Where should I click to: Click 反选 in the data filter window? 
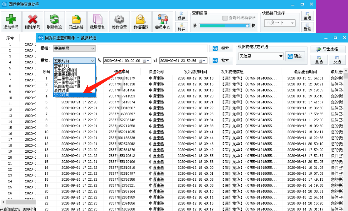click(x=337, y=60)
